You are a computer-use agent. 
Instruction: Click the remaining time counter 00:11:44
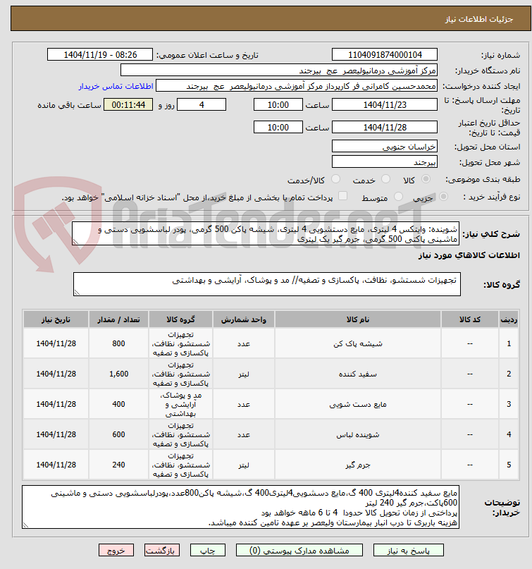tap(128, 105)
